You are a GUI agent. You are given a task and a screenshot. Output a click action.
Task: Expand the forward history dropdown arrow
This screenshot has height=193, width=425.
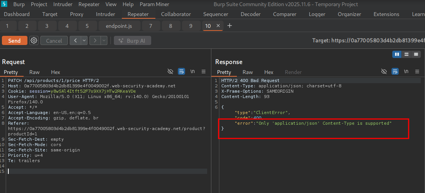[x=104, y=41]
